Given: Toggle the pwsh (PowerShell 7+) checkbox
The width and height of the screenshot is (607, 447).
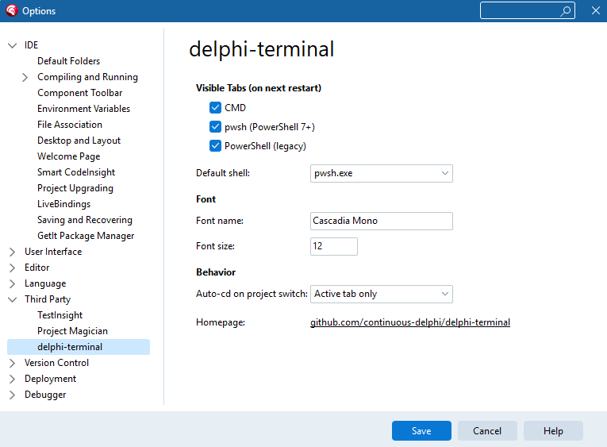Looking at the screenshot, I should point(215,127).
